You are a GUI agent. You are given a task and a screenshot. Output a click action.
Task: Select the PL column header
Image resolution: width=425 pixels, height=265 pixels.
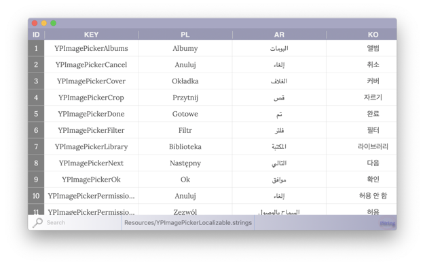(x=185, y=35)
